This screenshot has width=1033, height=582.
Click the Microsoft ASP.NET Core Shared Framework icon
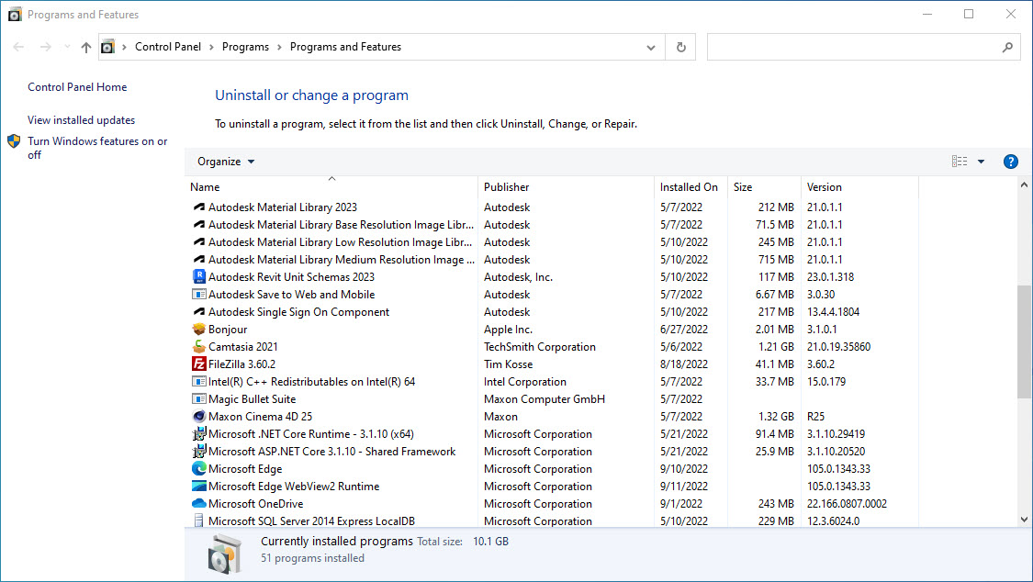tap(198, 451)
